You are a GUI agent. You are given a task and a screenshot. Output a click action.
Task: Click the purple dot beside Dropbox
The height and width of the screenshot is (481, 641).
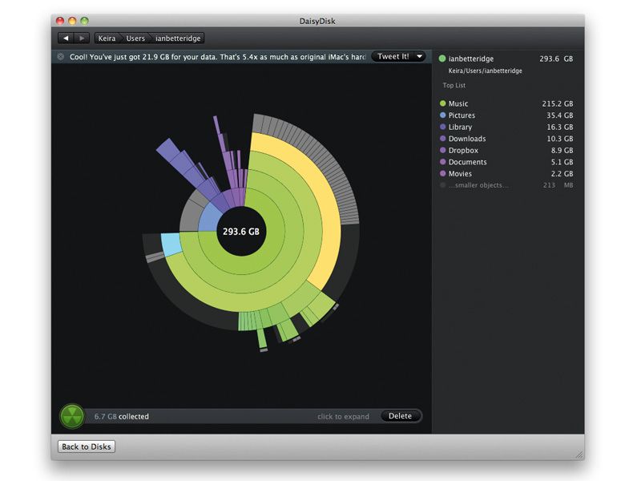coord(441,150)
